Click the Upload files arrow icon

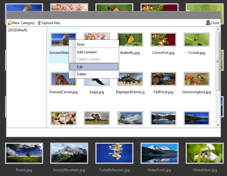[39, 23]
